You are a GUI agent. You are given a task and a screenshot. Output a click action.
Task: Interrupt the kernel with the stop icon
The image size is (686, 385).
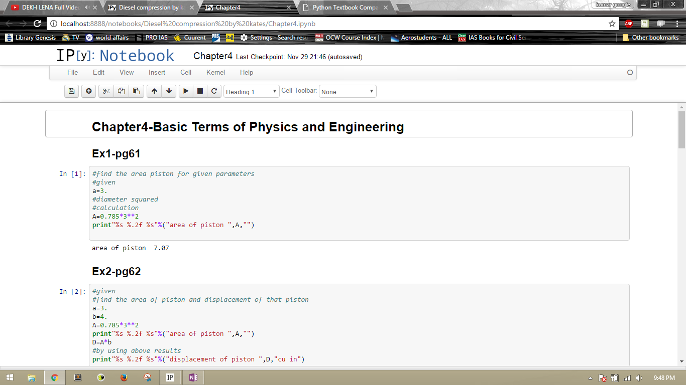[x=200, y=91]
